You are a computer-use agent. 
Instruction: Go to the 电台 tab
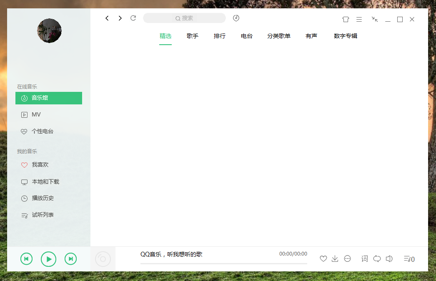pyautogui.click(x=247, y=36)
